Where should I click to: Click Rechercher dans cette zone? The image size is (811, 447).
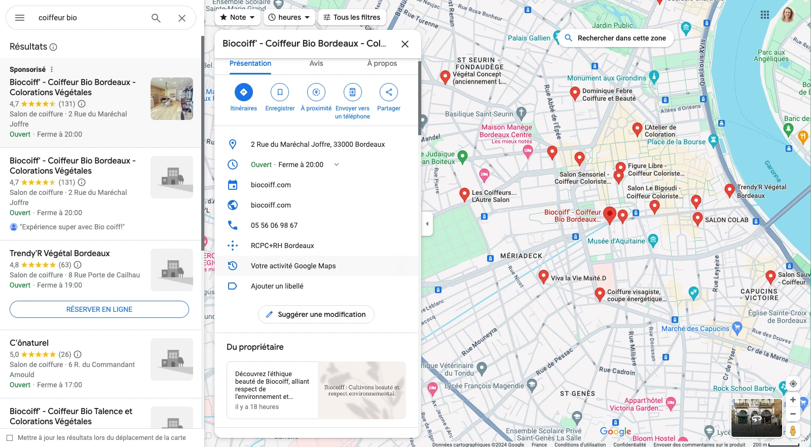(x=616, y=38)
